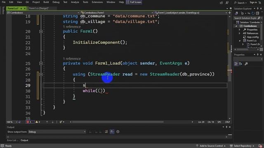Open the 'Show output from' Debug dropdown
The height and width of the screenshot is (148, 264).
click(57, 132)
